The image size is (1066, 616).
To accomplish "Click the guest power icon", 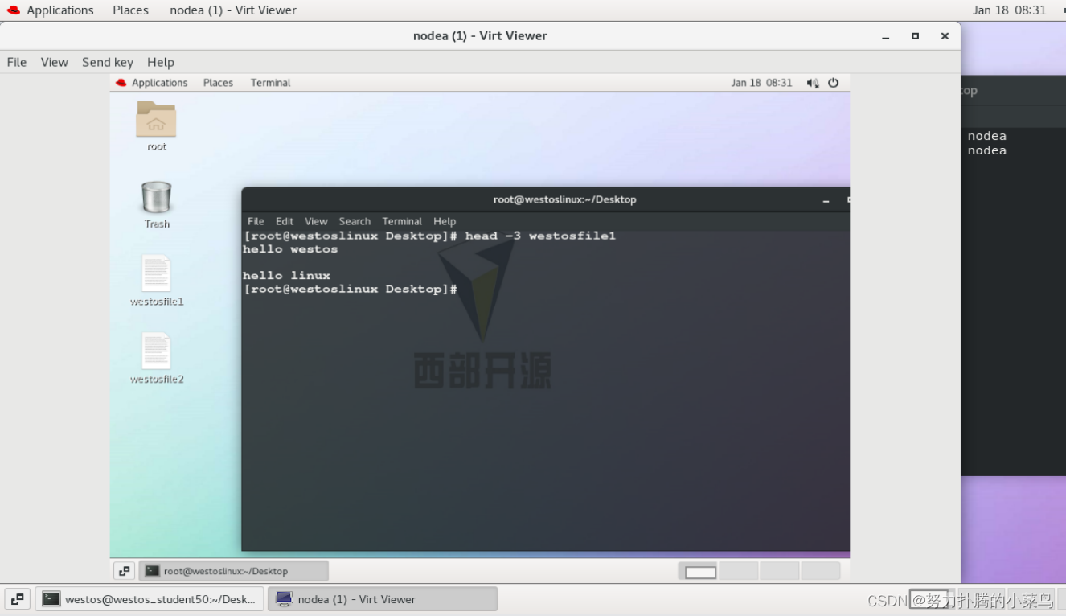I will coord(833,83).
